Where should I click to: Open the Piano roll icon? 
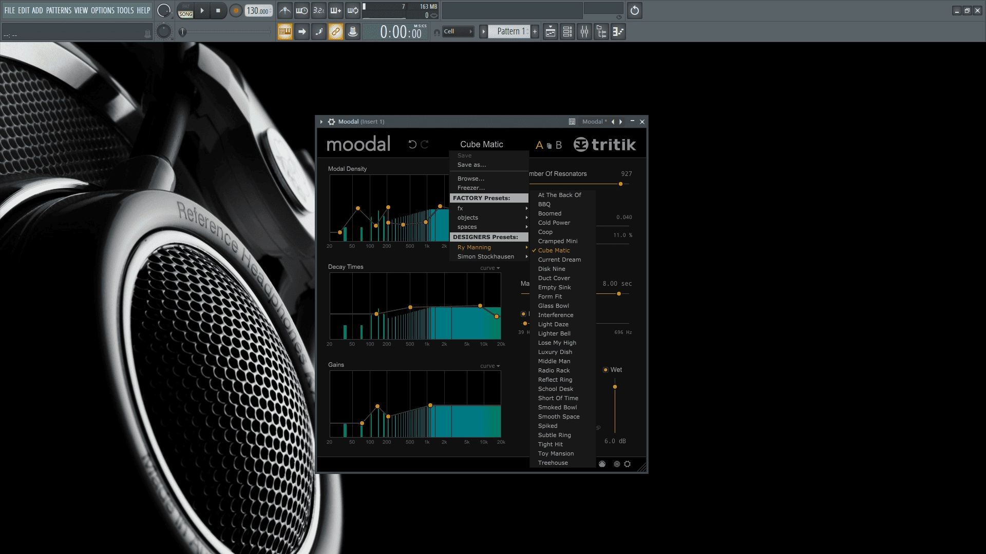coord(618,32)
